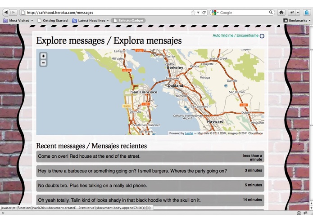
Task: Open the add-on dropdown arrow in toolbar
Action: point(298,13)
